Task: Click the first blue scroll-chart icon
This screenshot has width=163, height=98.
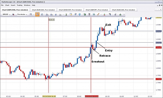Action: [47, 15]
